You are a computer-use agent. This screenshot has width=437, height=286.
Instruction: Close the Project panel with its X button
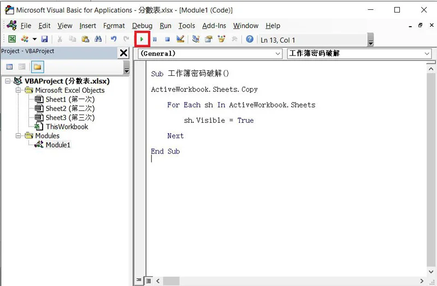[x=123, y=53]
